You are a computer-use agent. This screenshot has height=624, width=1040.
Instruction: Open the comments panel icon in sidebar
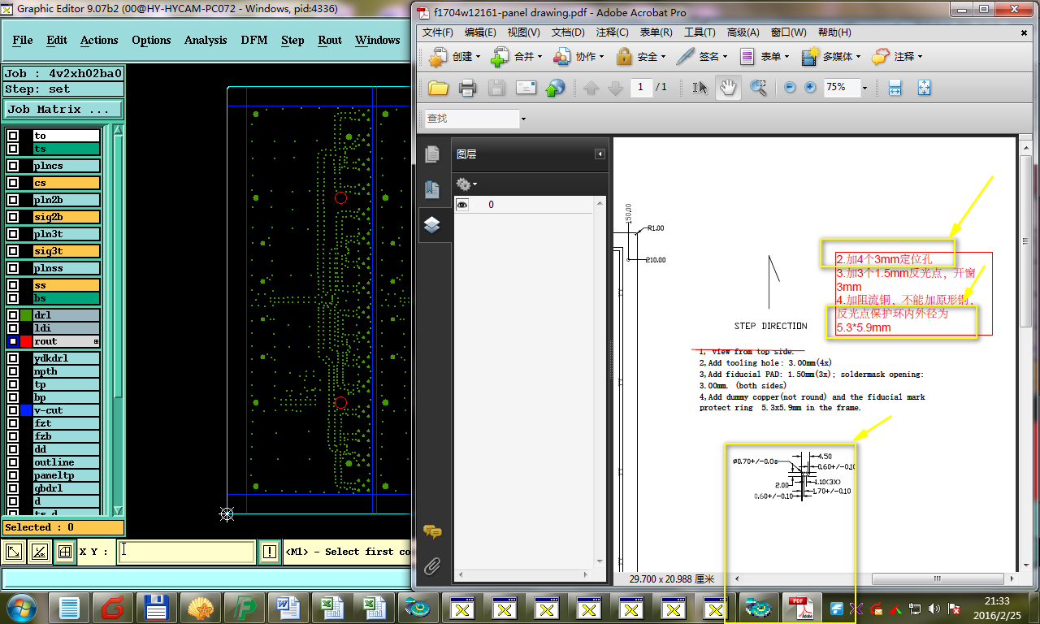click(432, 532)
